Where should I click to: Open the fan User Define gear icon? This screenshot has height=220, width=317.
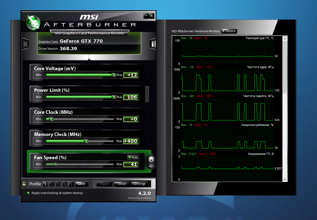(x=151, y=162)
